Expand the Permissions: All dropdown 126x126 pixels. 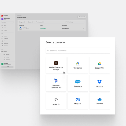point(40,22)
